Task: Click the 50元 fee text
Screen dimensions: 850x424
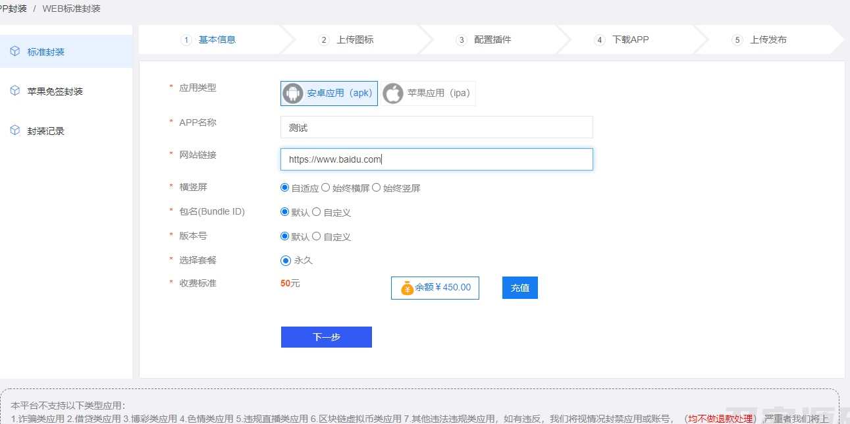Action: click(x=290, y=283)
